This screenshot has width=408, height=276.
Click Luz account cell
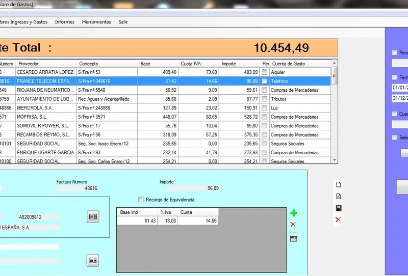300,107
